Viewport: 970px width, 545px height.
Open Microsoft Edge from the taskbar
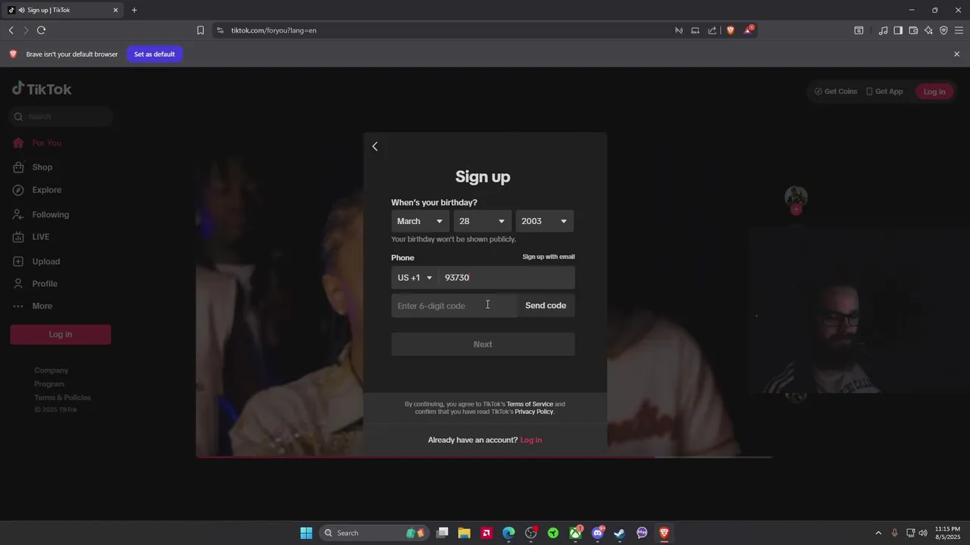pyautogui.click(x=508, y=533)
